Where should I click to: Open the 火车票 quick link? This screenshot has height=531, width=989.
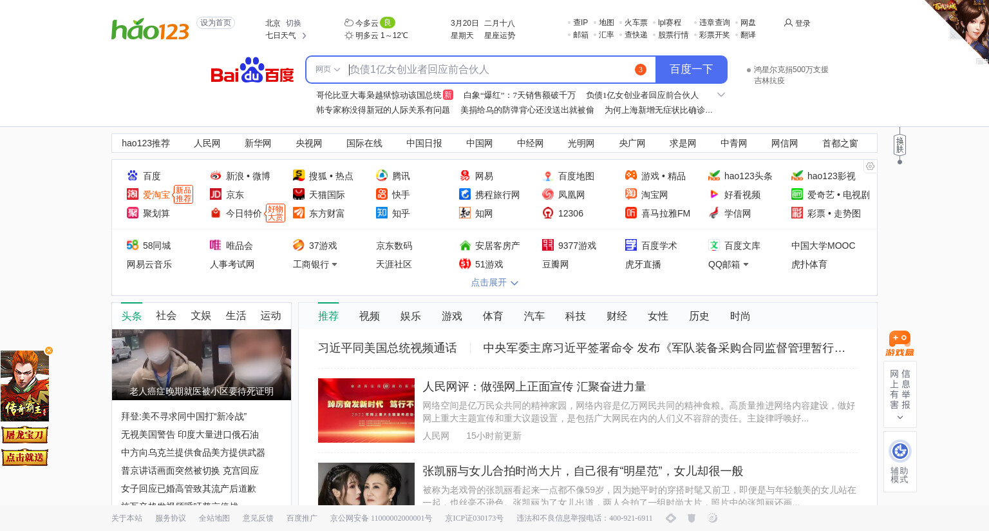point(636,23)
